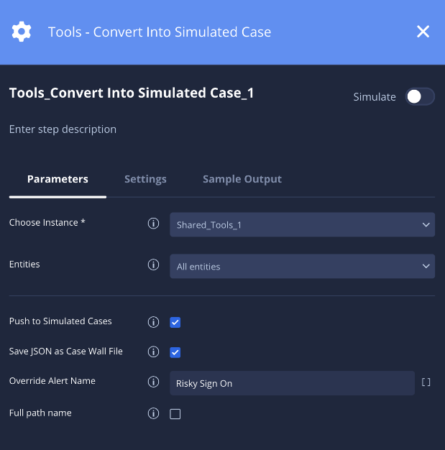Click info icon for Override Alert Name
The width and height of the screenshot is (445, 450).
[x=153, y=382]
